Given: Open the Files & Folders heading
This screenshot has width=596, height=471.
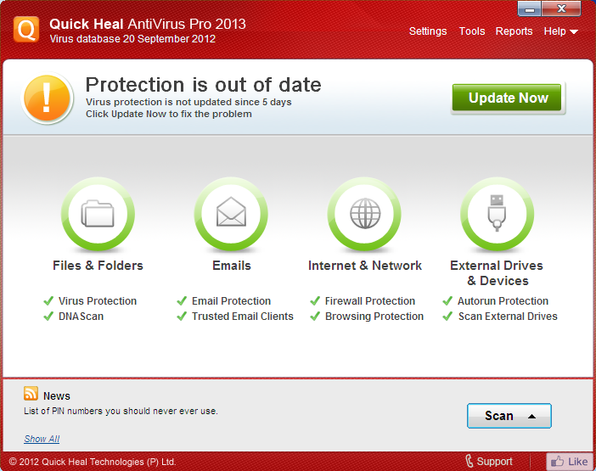Looking at the screenshot, I should click(98, 266).
